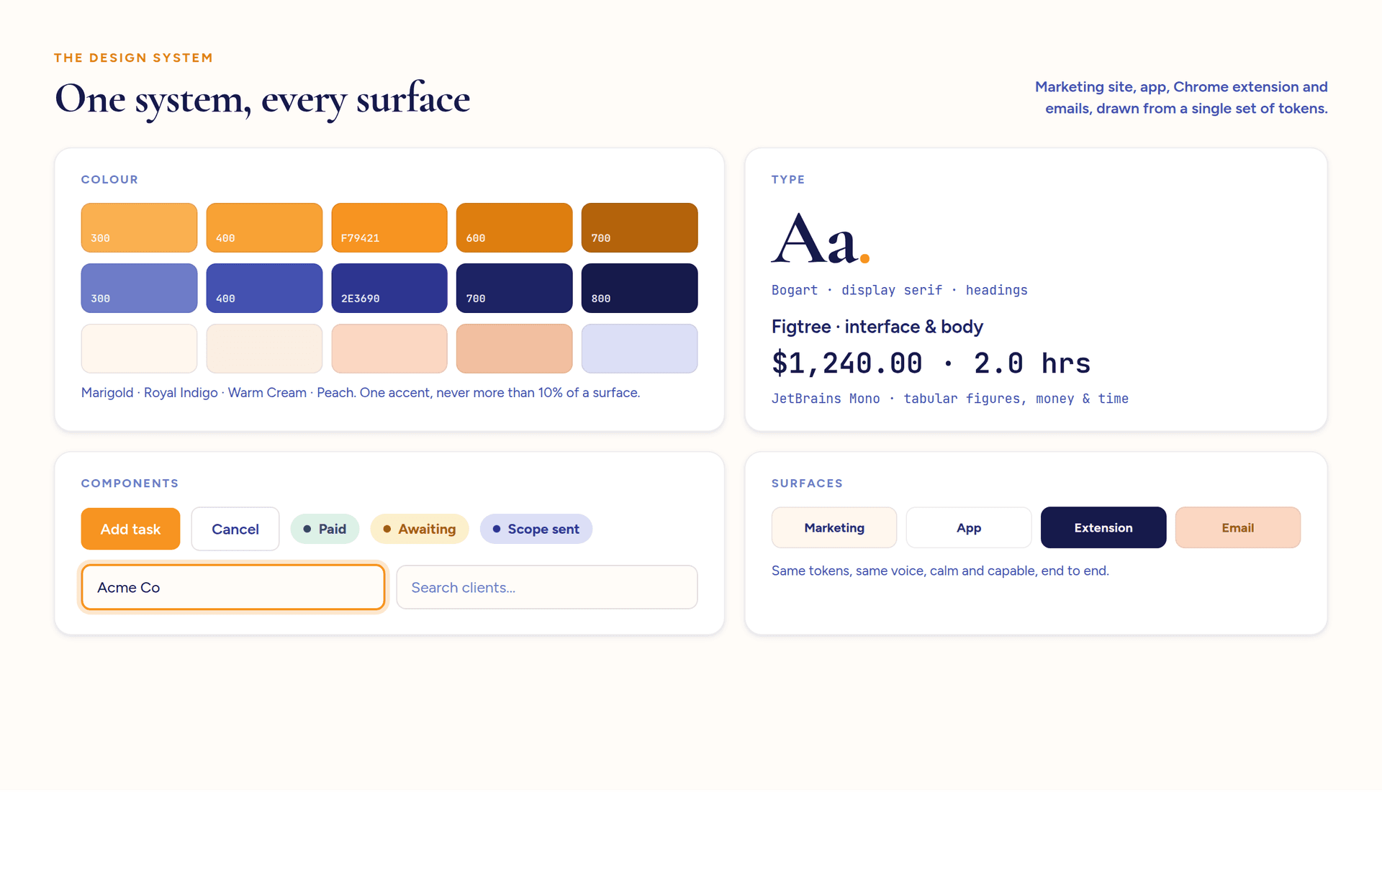
Task: Click the 'One system, every surface' heading
Action: click(262, 99)
